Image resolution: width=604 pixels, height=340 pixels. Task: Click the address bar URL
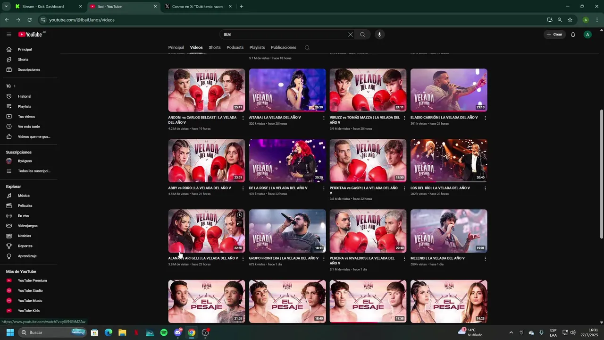pos(82,20)
